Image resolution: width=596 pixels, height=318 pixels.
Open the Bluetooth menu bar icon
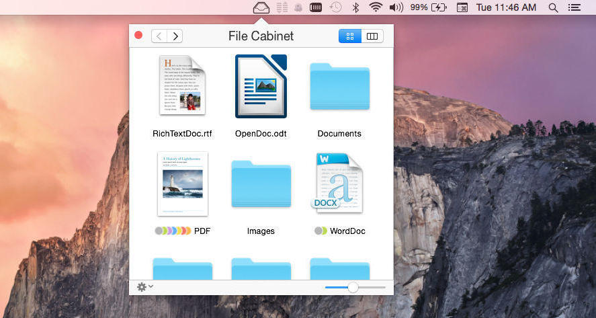pyautogui.click(x=355, y=7)
